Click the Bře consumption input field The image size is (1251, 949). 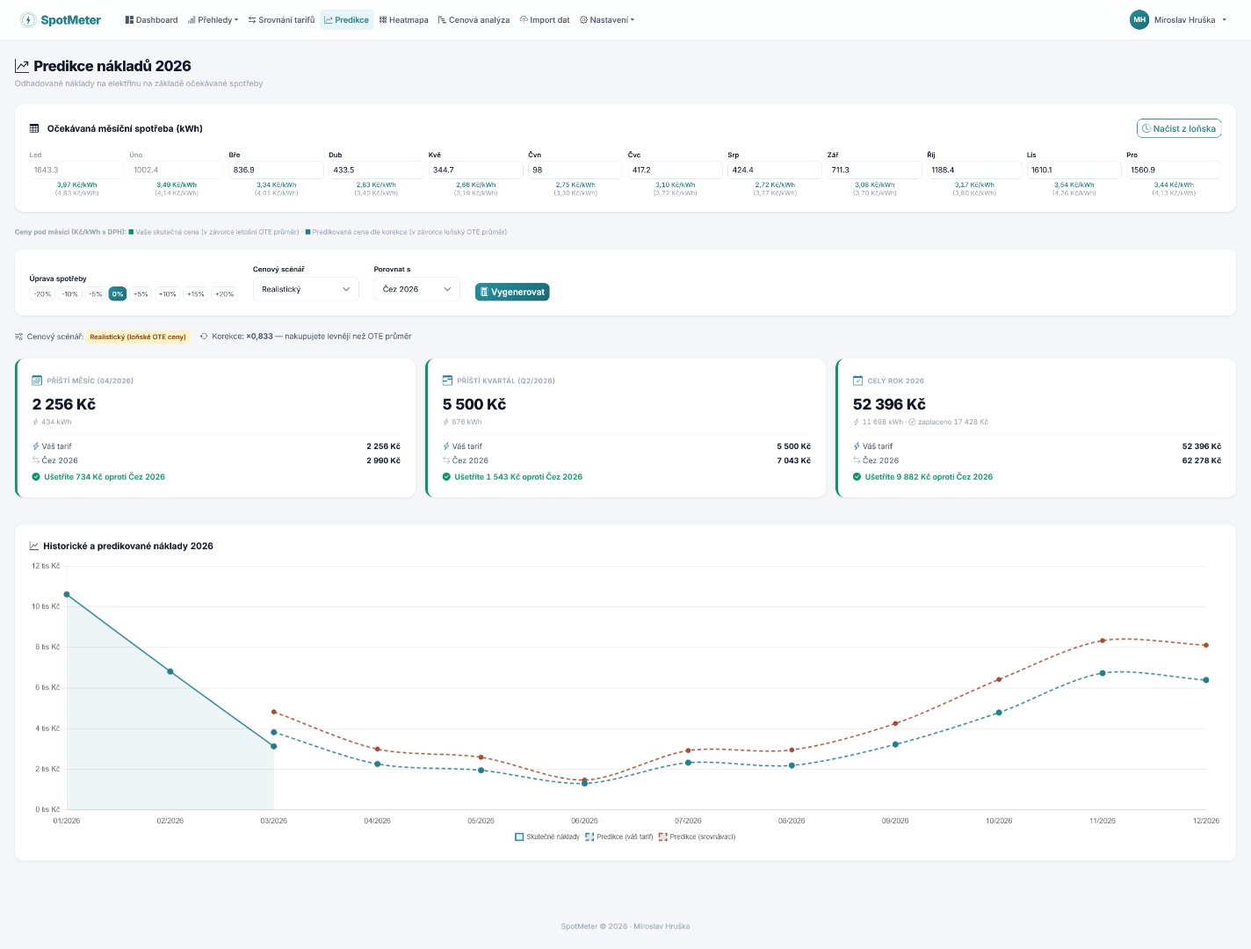pyautogui.click(x=276, y=170)
